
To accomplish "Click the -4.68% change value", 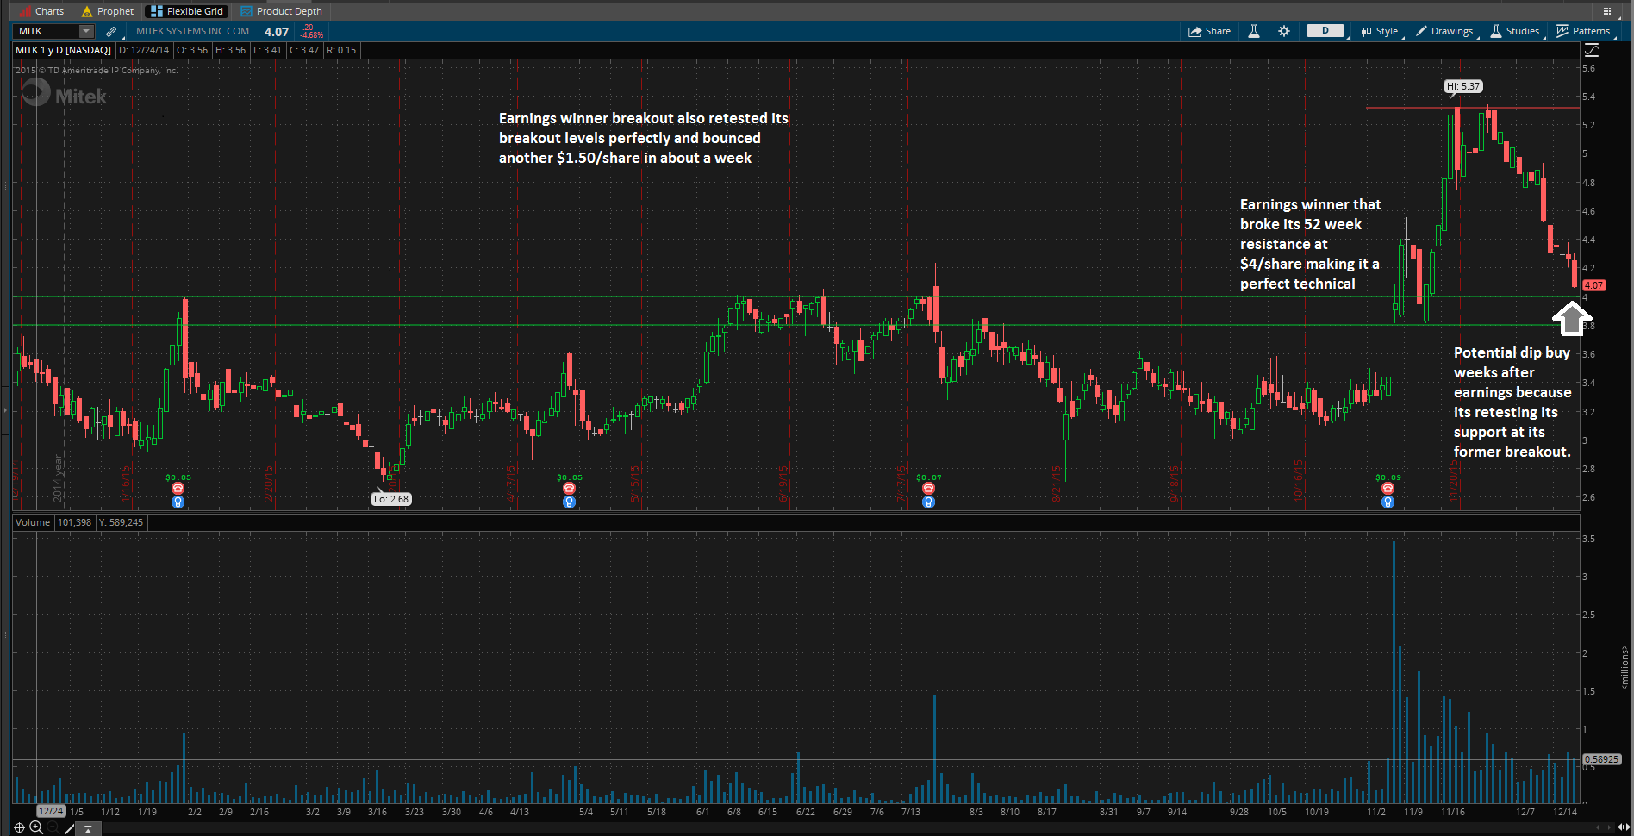I will [x=312, y=35].
